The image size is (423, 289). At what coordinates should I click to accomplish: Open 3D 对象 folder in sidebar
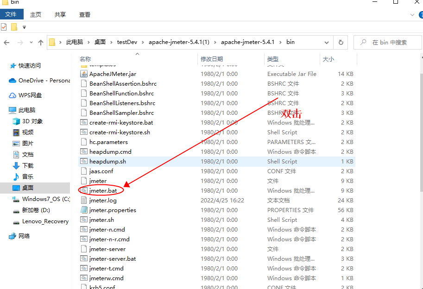tap(28, 121)
